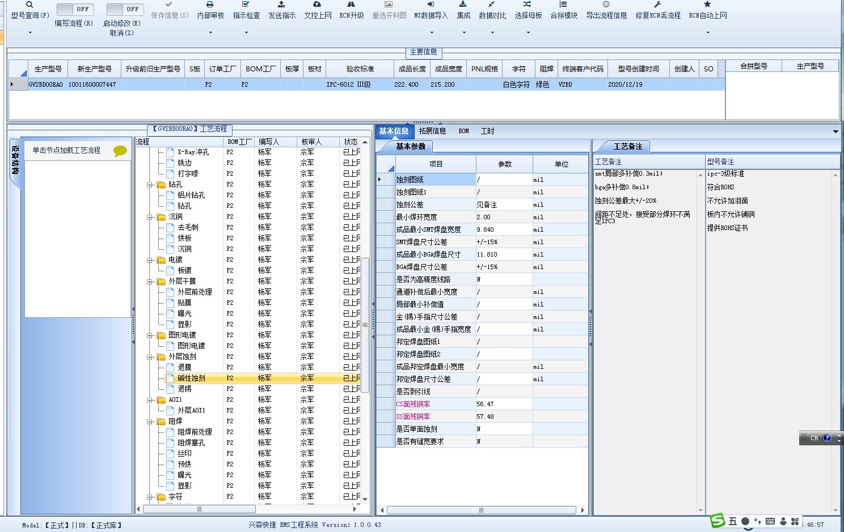Click the 型号查询 magnifier icon
This screenshot has height=532, width=844.
(x=29, y=5)
